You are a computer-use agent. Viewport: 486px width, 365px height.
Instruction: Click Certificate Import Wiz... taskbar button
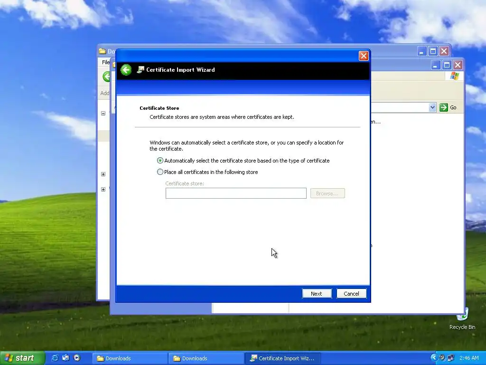click(x=283, y=358)
